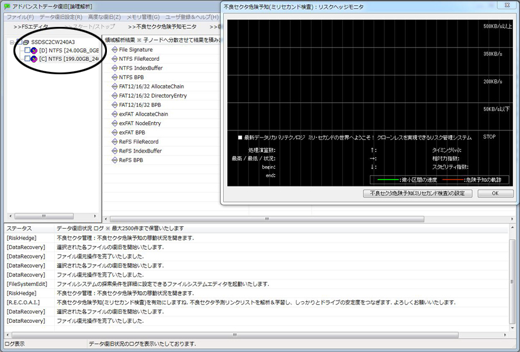Screen dimensions: 520x352
Task: Click the results panel horizontal scrollbar thumb
Action: click(x=267, y=219)
